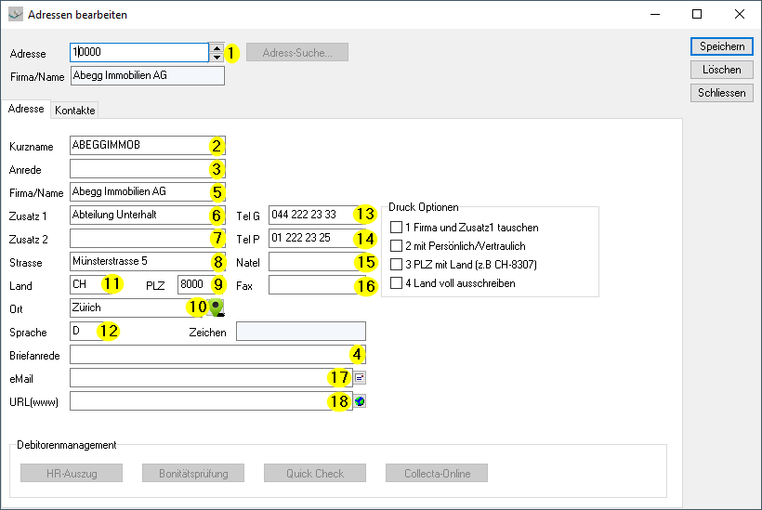Check PLZ mit Land option
Screen dimensions: 762x510
pos(396,264)
